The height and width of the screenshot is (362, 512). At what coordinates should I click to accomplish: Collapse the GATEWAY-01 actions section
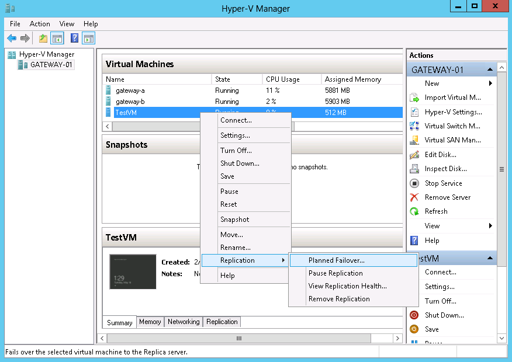click(490, 69)
